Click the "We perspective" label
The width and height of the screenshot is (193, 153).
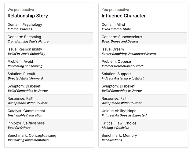(x=21, y=10)
